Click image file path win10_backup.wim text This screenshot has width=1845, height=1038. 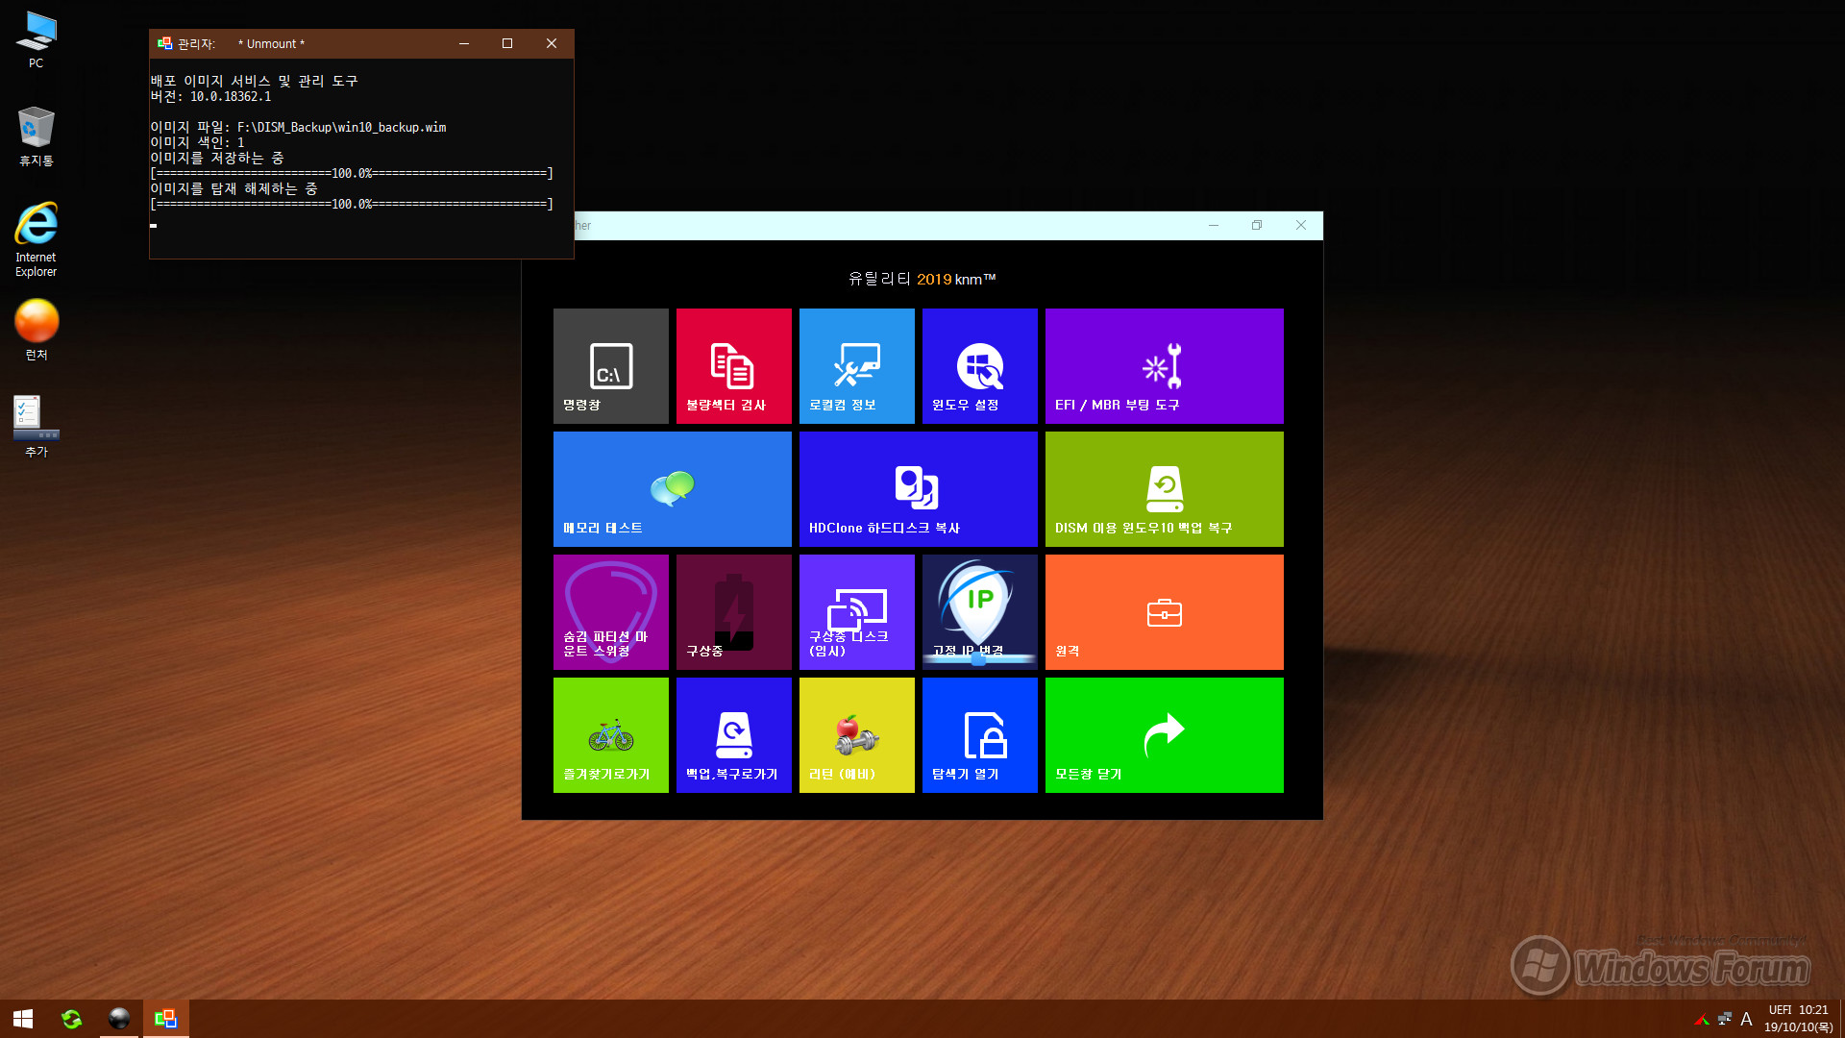[341, 127]
